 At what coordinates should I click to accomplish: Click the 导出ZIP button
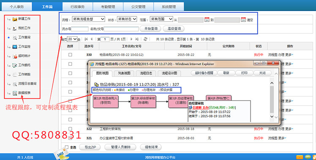point(90,147)
